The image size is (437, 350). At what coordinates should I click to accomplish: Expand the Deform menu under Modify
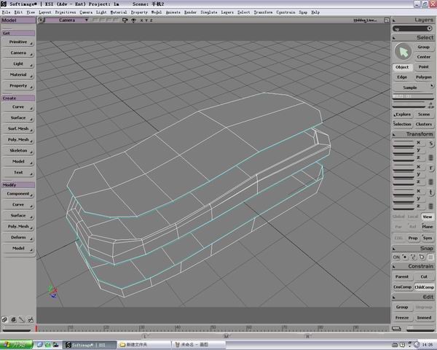click(x=18, y=238)
